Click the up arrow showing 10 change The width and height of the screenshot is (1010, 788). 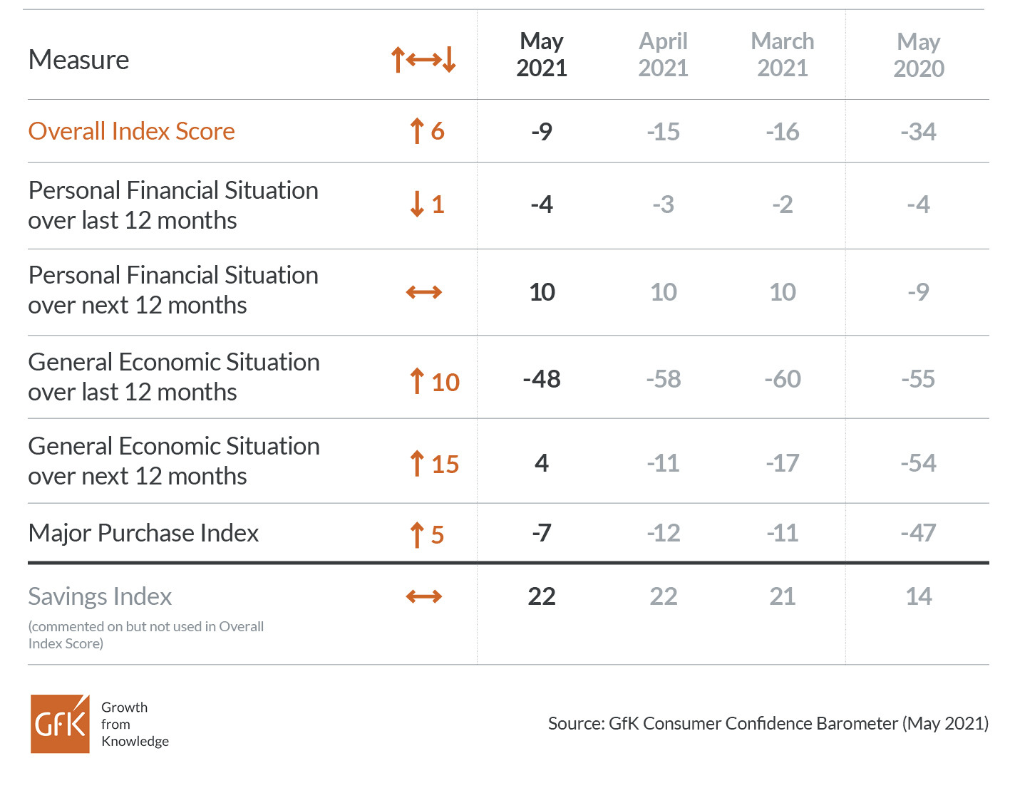coord(417,381)
